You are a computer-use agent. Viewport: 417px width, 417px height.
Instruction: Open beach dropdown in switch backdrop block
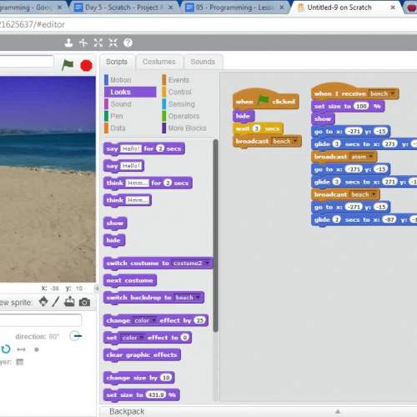[198, 298]
